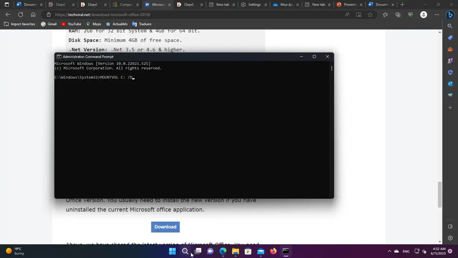Click Import favorites in bookmarks bar
The height and width of the screenshot is (258, 458).
[19, 24]
